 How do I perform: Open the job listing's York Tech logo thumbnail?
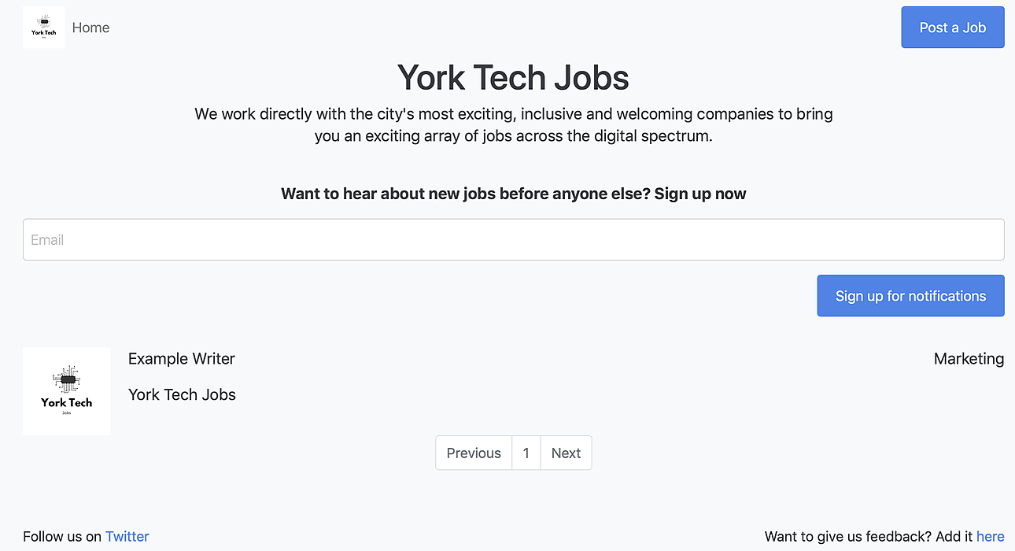tap(67, 391)
